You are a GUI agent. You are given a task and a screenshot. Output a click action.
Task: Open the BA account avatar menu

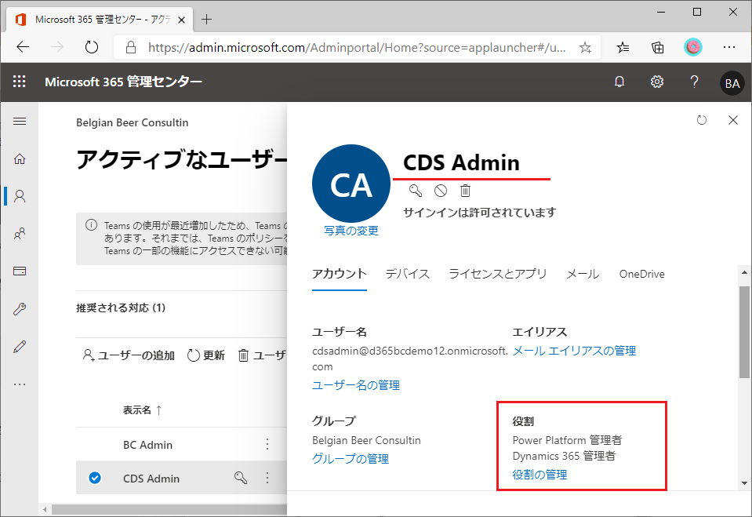(x=732, y=83)
